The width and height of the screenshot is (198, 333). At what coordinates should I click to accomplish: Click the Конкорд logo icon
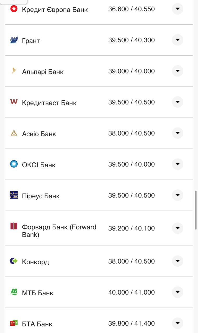point(14,261)
